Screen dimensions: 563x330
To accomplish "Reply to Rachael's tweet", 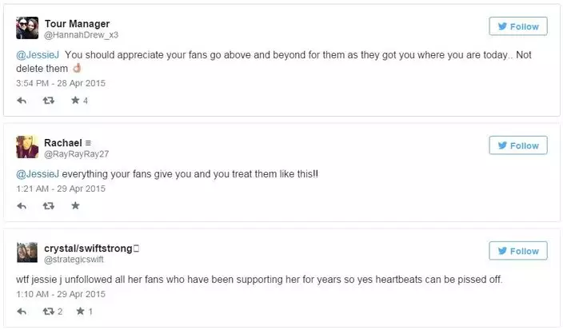I will pos(22,206).
